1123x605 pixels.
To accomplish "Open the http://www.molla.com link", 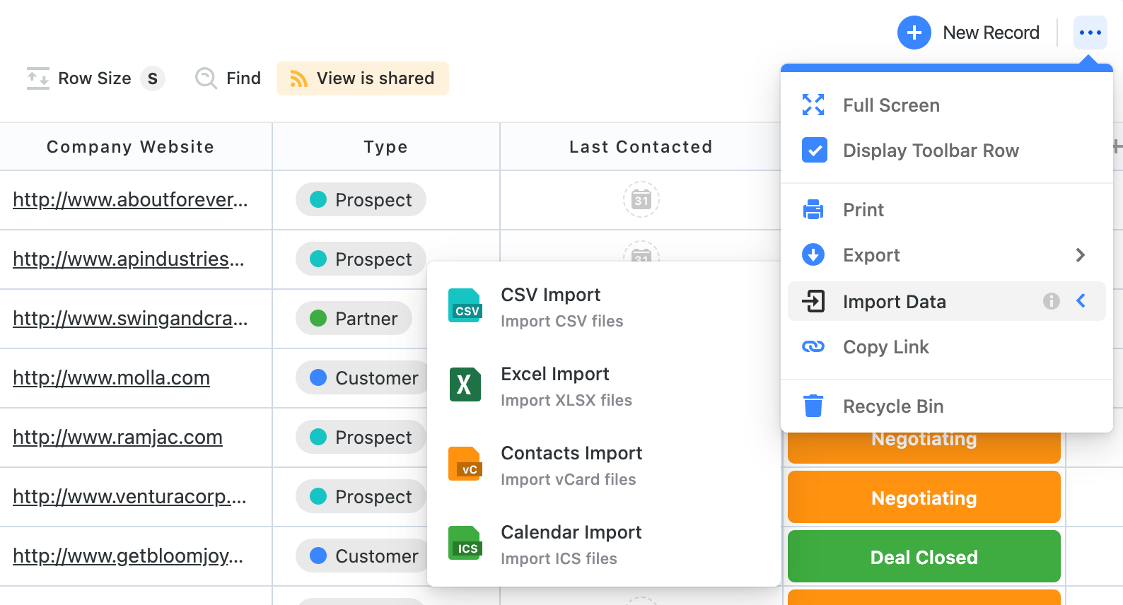I will [x=112, y=378].
